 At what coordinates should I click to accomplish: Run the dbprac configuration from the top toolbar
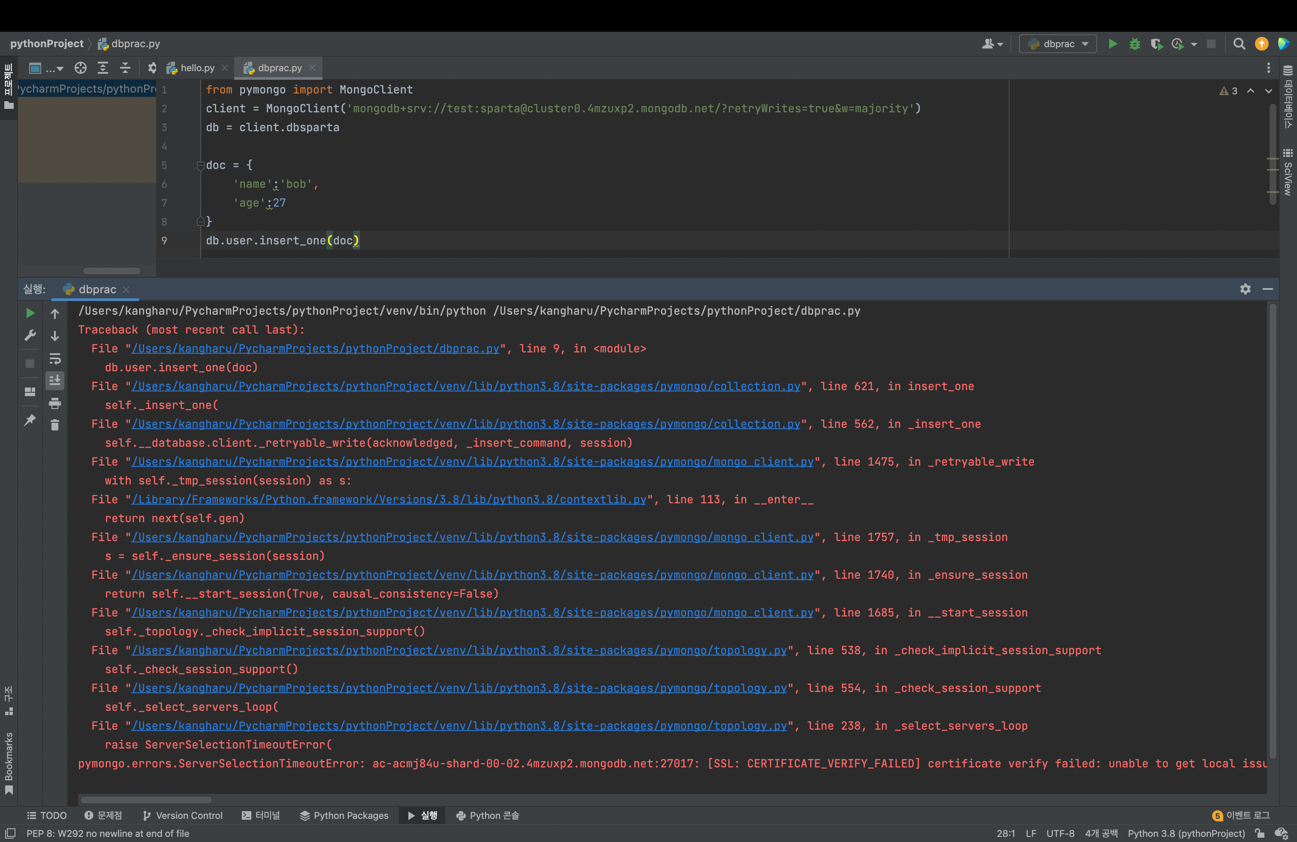tap(1112, 44)
